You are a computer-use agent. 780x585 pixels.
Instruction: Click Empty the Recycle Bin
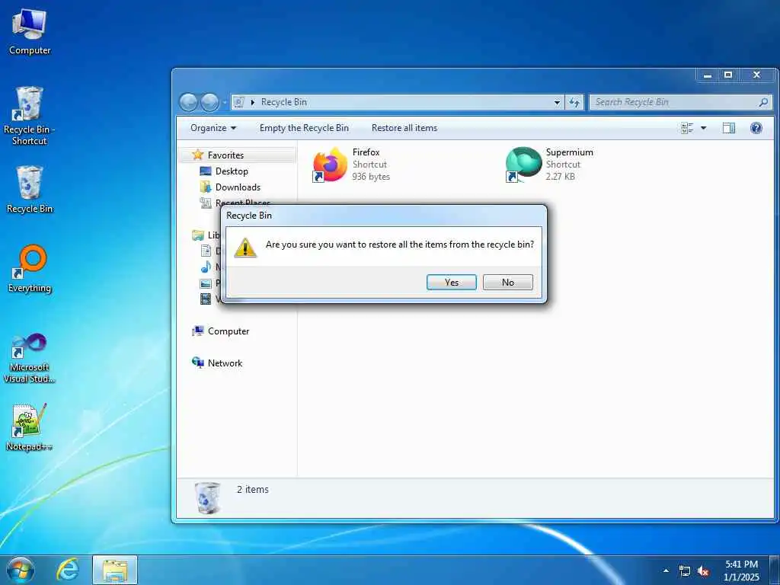[x=304, y=128]
